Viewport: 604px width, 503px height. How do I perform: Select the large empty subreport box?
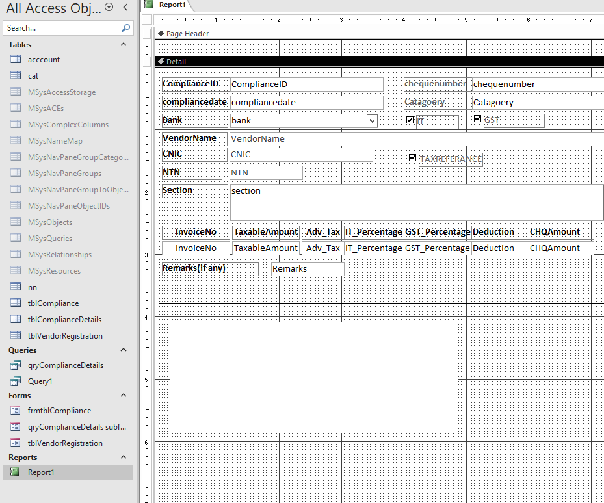pyautogui.click(x=314, y=378)
